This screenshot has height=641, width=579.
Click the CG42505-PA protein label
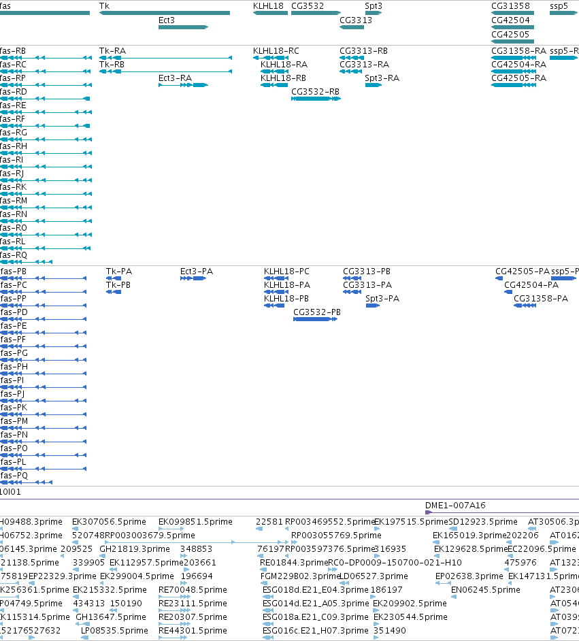click(523, 272)
